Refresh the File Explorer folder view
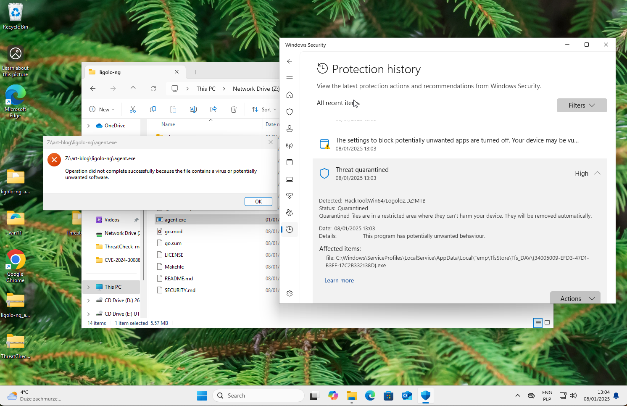Image resolution: width=627 pixels, height=406 pixels. (153, 89)
